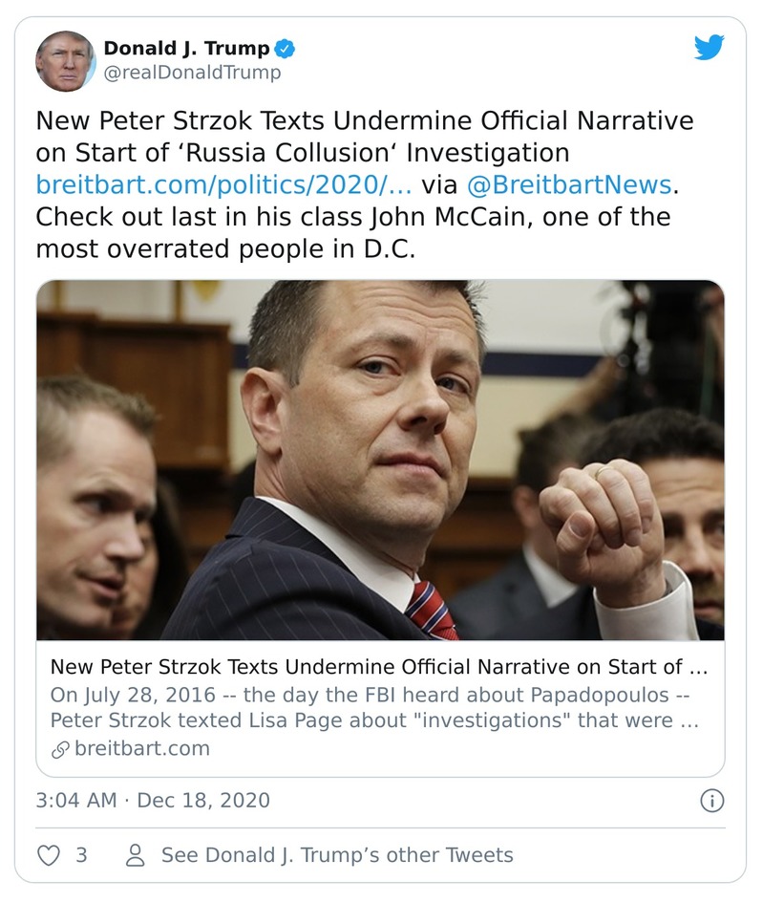Screen dimensions: 763x902
Task: Open the article card headline below the image
Action: click(x=379, y=666)
